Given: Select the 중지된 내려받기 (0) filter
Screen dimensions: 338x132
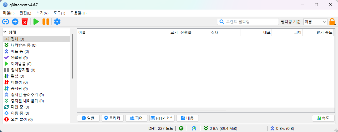Looking at the screenshot, I should tap(36, 101).
